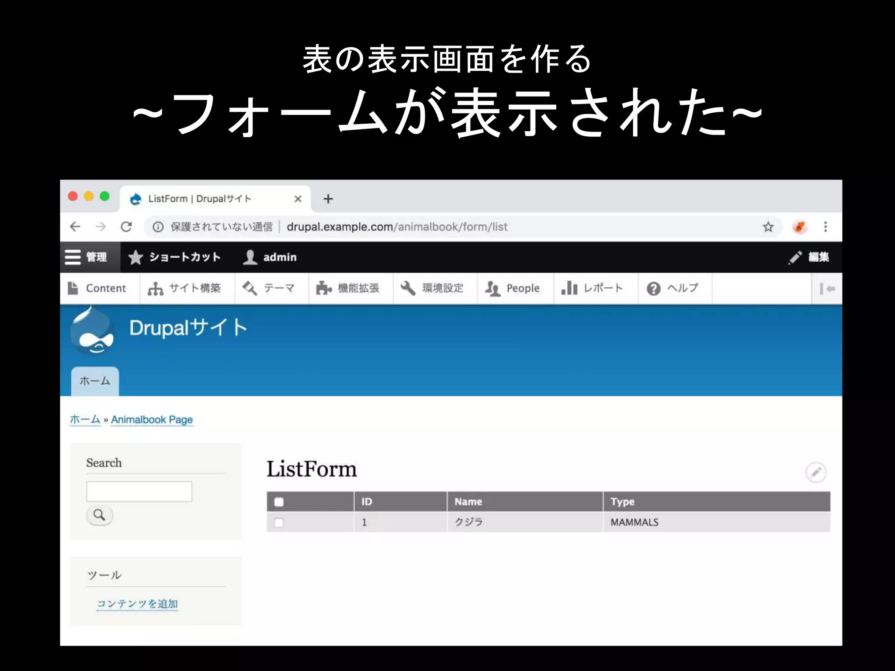
Task: Open the admin user menu
Action: pos(270,257)
